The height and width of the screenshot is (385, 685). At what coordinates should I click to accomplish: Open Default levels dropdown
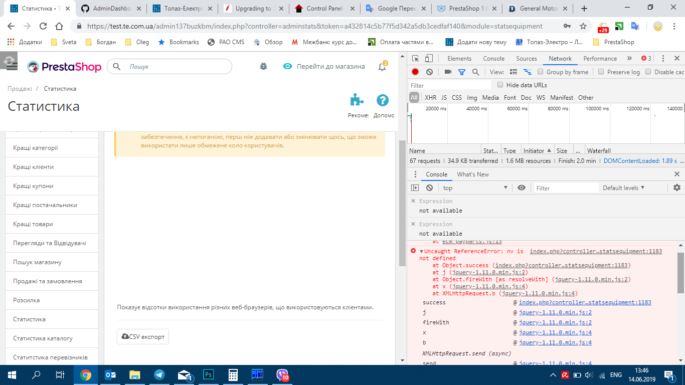tap(624, 188)
